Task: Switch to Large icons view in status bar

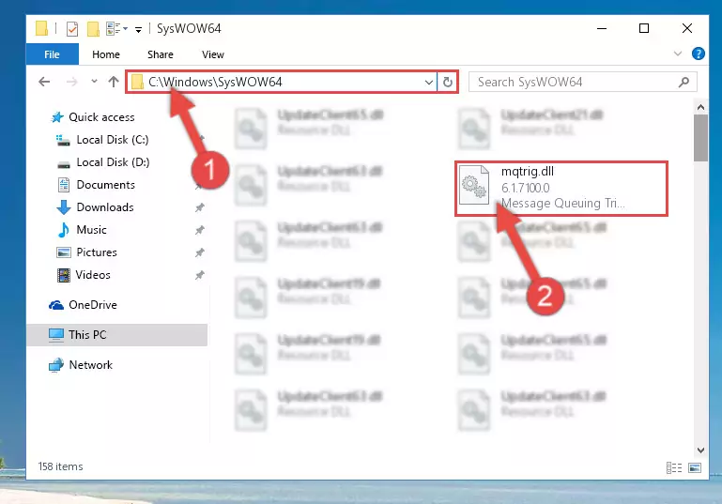Action: pos(695,468)
